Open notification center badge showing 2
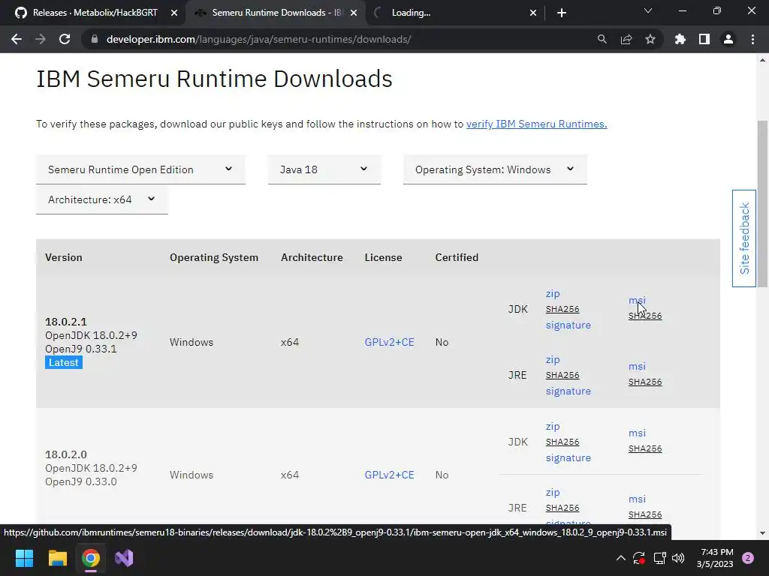This screenshot has height=576, width=769. (748, 558)
